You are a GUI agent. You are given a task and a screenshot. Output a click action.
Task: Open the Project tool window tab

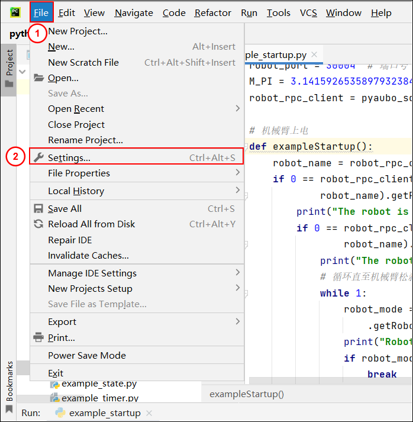point(9,70)
